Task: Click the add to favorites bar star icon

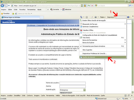Action: 13,14
